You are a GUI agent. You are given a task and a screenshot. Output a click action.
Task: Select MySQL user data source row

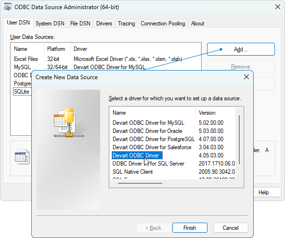click(x=22, y=67)
